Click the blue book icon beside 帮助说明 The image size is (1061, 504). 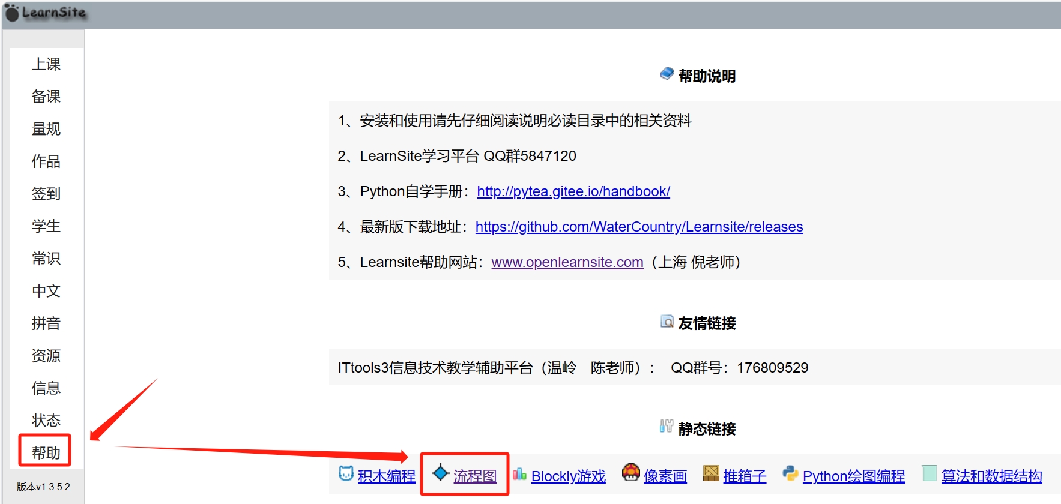(x=667, y=74)
